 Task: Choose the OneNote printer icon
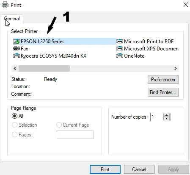click(120, 56)
